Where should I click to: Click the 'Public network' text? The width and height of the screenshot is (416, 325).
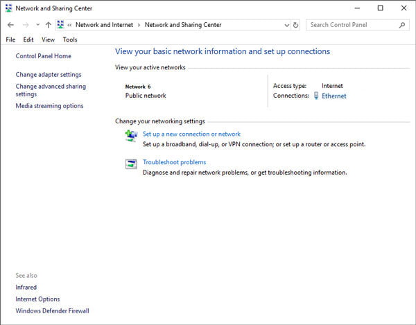[x=146, y=96]
